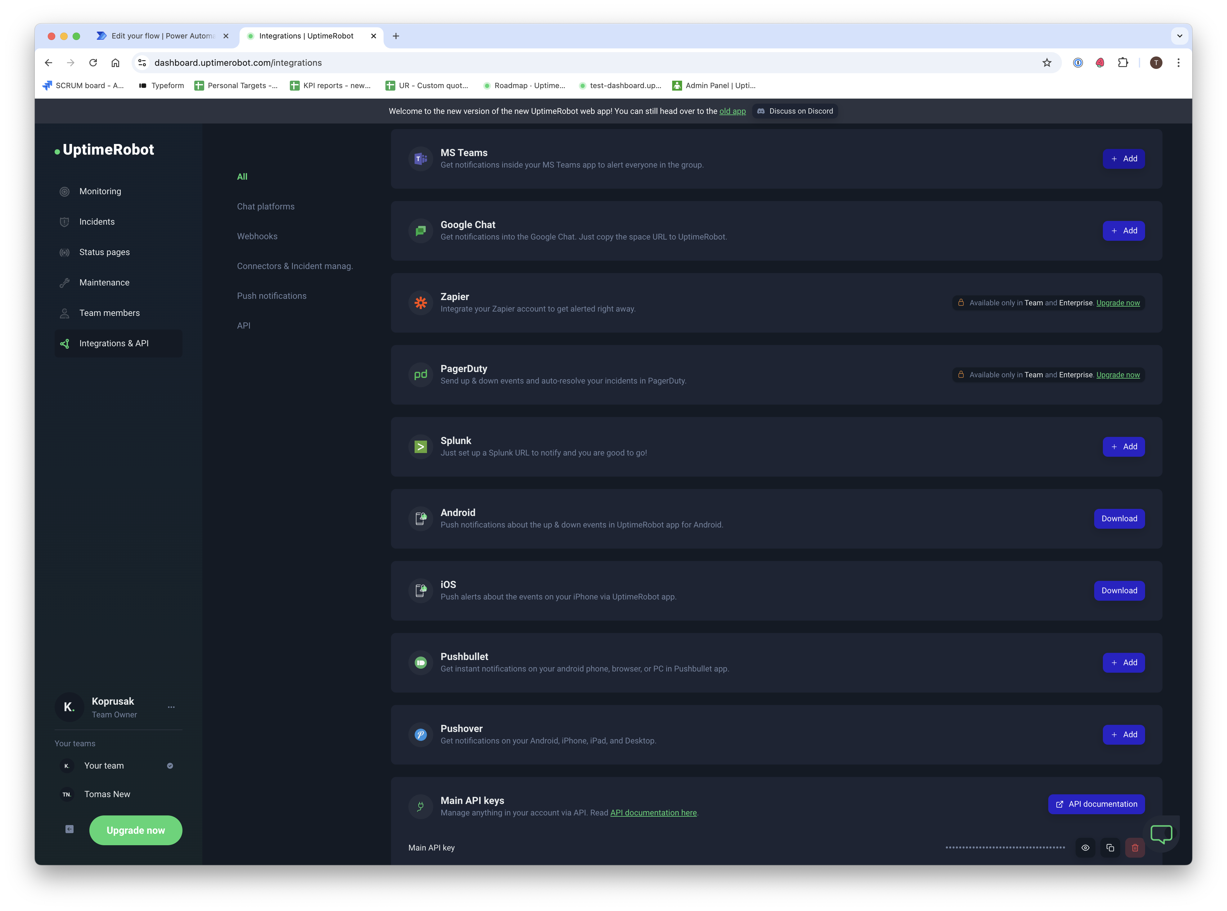Filter integrations by API
The image size is (1227, 911).
point(243,325)
